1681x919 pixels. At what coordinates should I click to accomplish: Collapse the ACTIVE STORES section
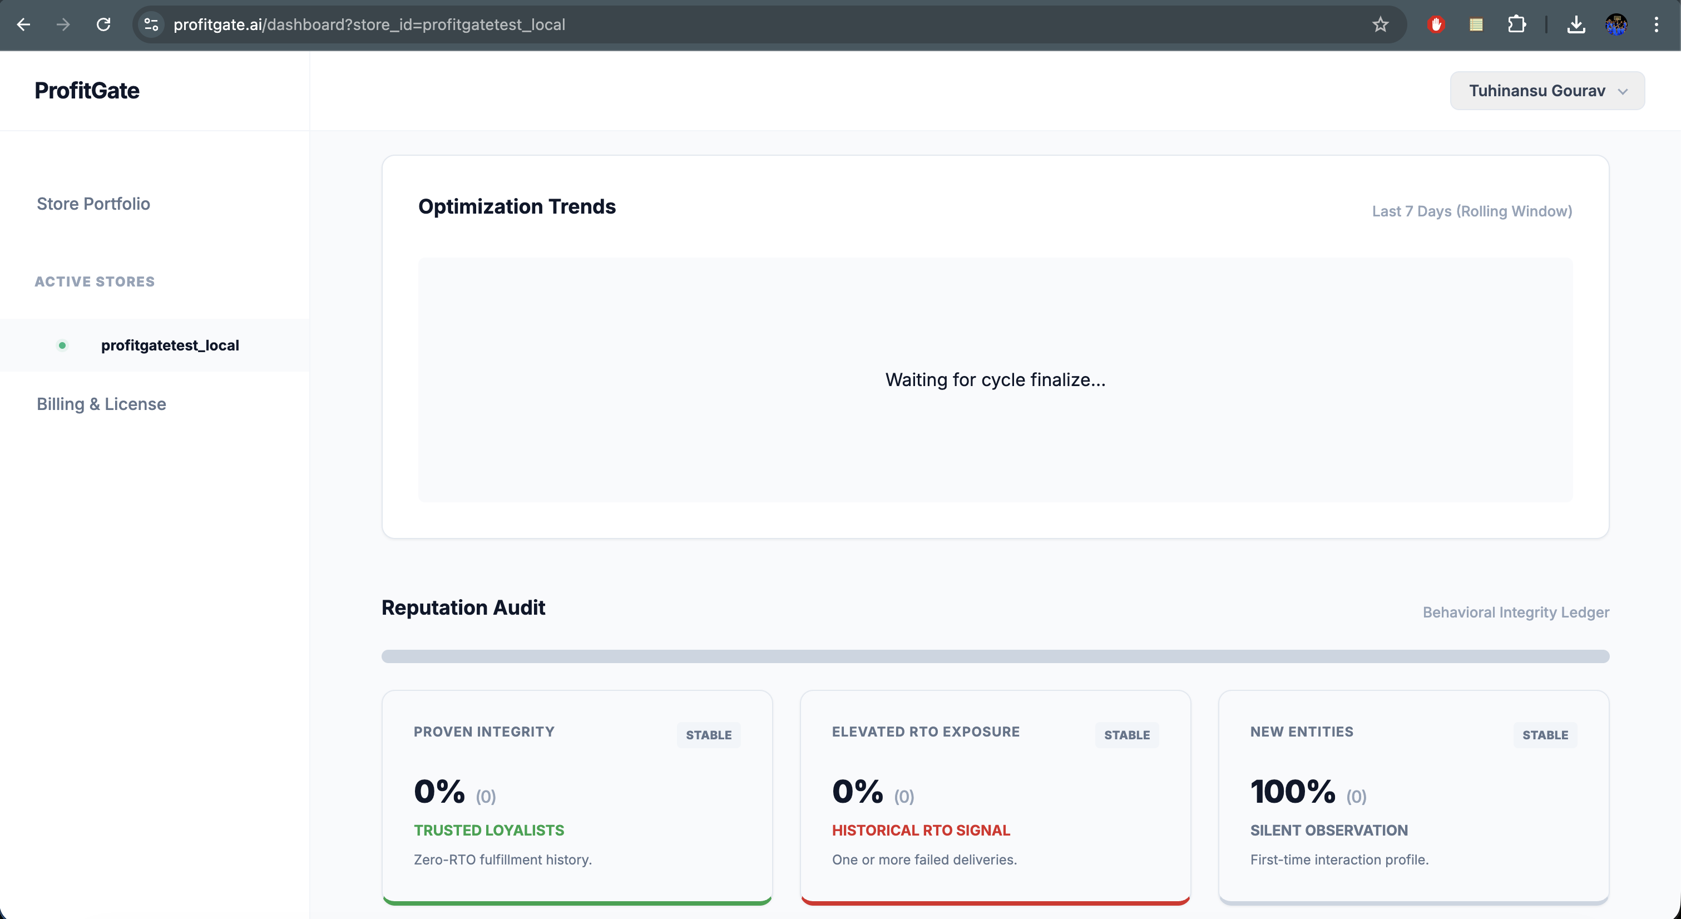(x=95, y=281)
